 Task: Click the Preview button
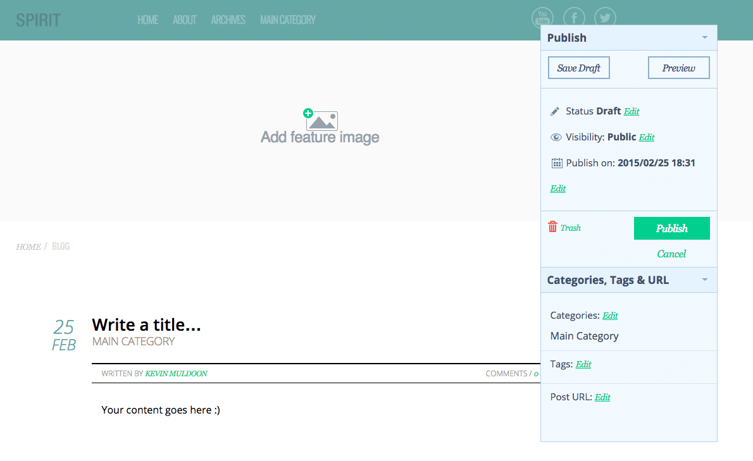click(x=678, y=68)
